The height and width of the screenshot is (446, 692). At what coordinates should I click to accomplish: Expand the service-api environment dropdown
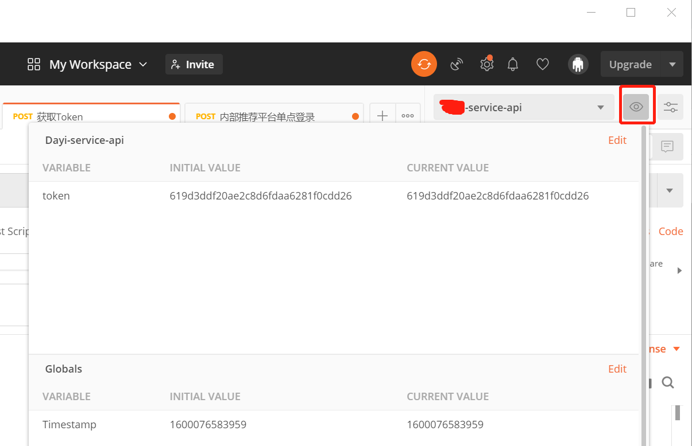(601, 107)
